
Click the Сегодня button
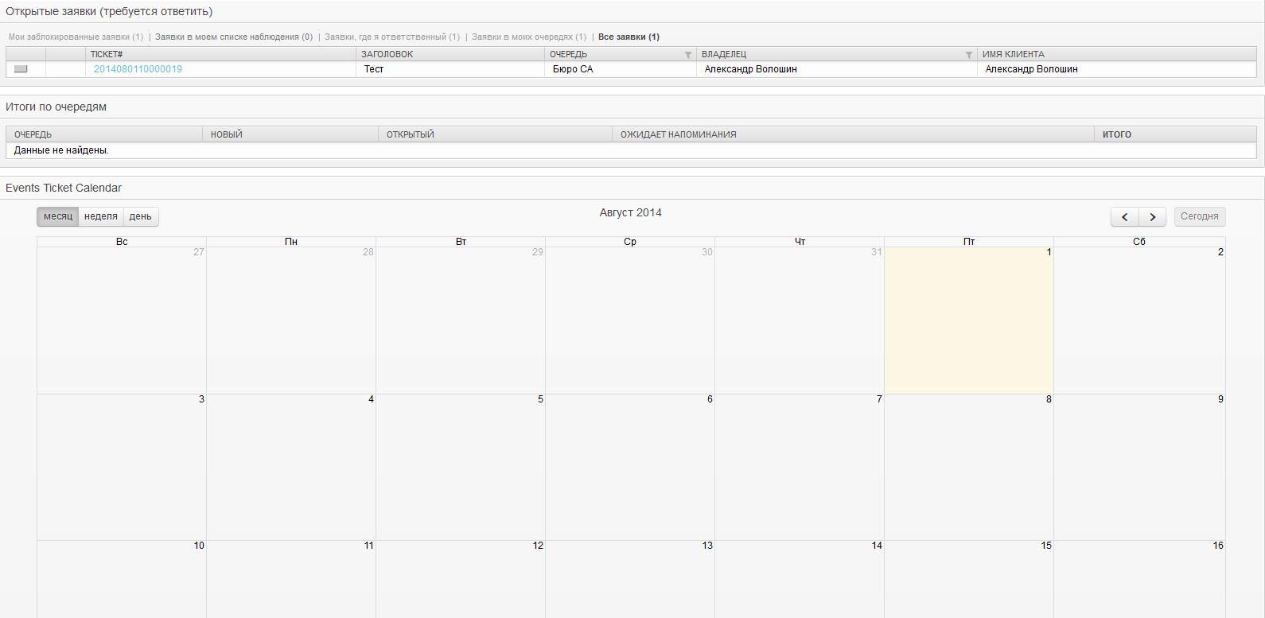1200,216
